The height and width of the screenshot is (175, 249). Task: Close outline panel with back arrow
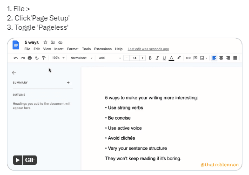(14, 73)
